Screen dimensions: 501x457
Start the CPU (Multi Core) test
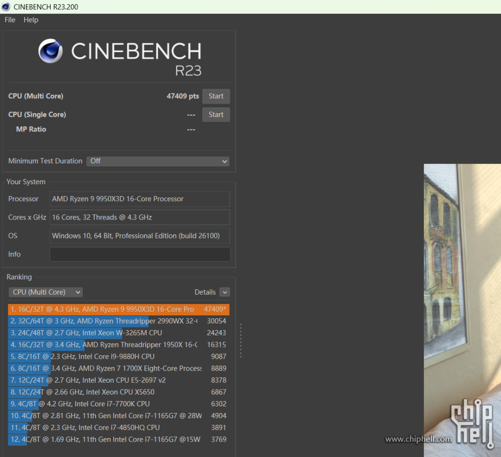pyautogui.click(x=216, y=96)
